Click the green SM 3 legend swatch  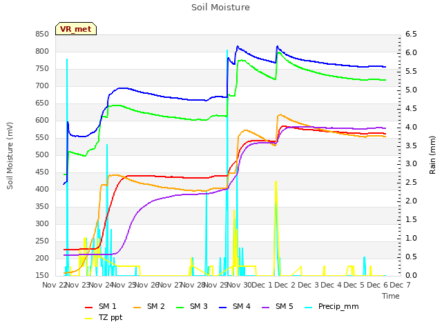click(180, 308)
